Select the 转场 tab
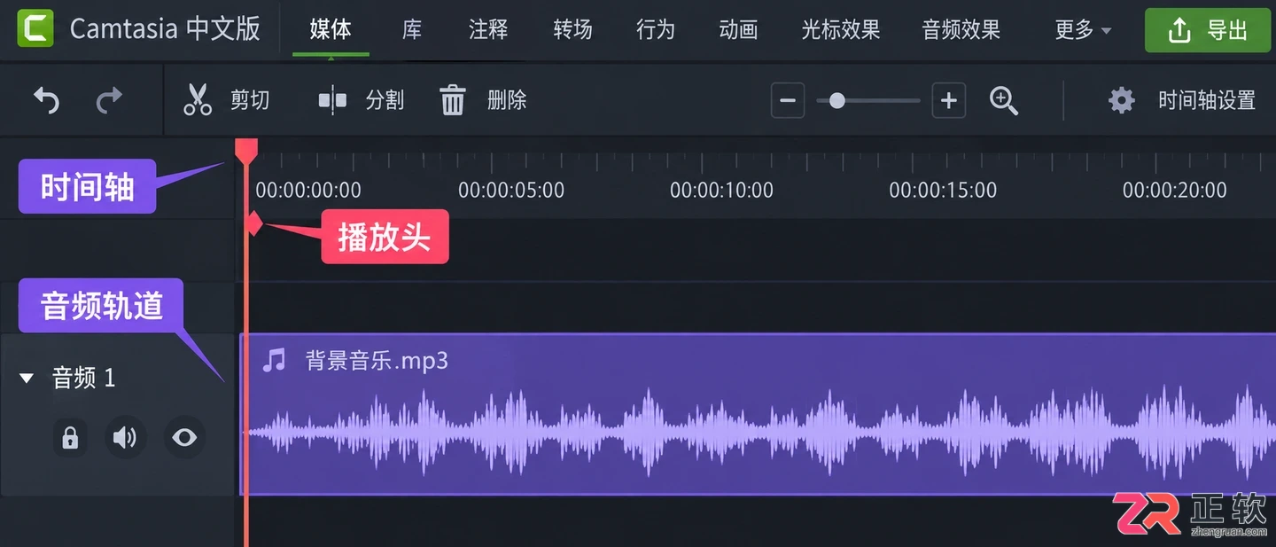This screenshot has height=547, width=1276. (x=572, y=29)
